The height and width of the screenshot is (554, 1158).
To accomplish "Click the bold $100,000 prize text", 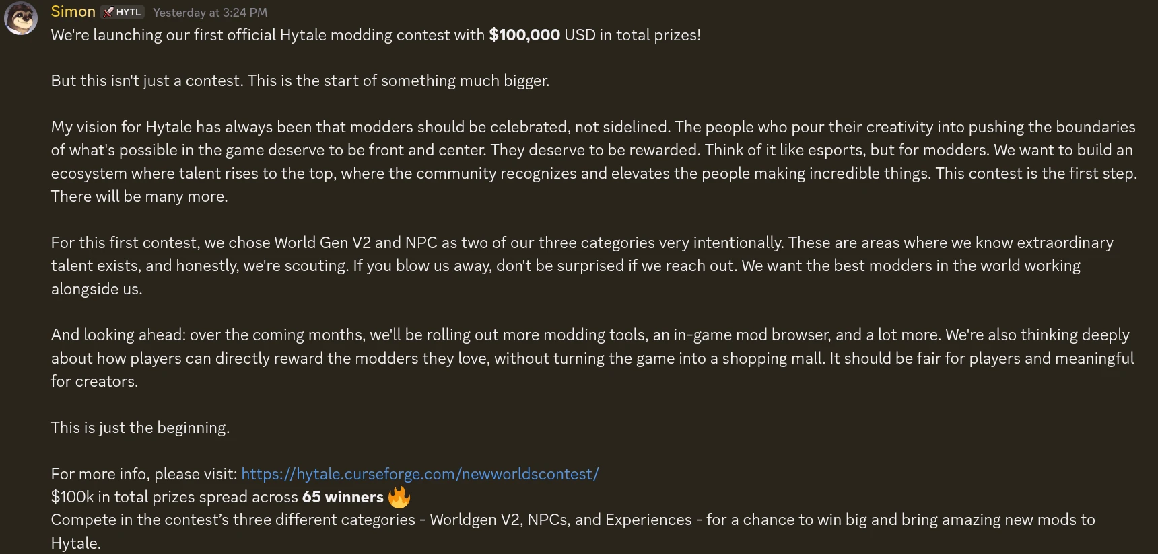I will pyautogui.click(x=524, y=35).
